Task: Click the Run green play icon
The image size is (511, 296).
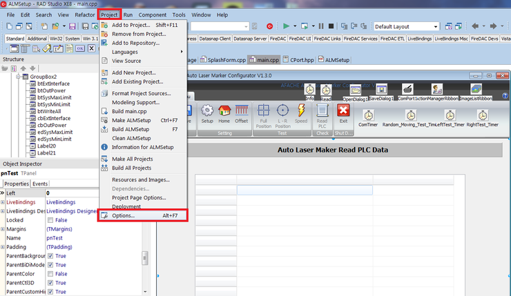Action: coord(286,26)
